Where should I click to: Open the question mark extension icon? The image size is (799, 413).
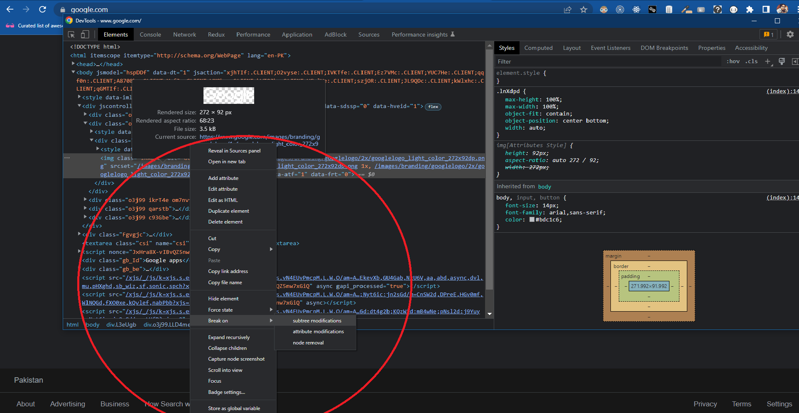coord(718,10)
